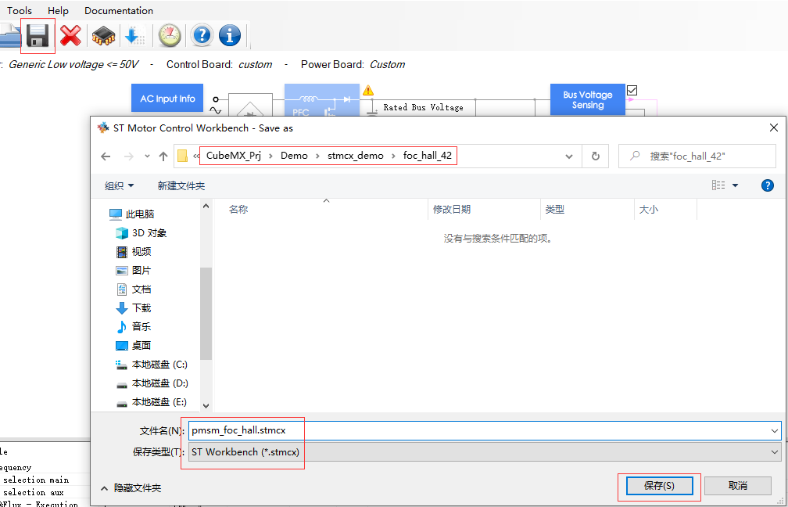Click Demo in the address path

[x=294, y=156]
